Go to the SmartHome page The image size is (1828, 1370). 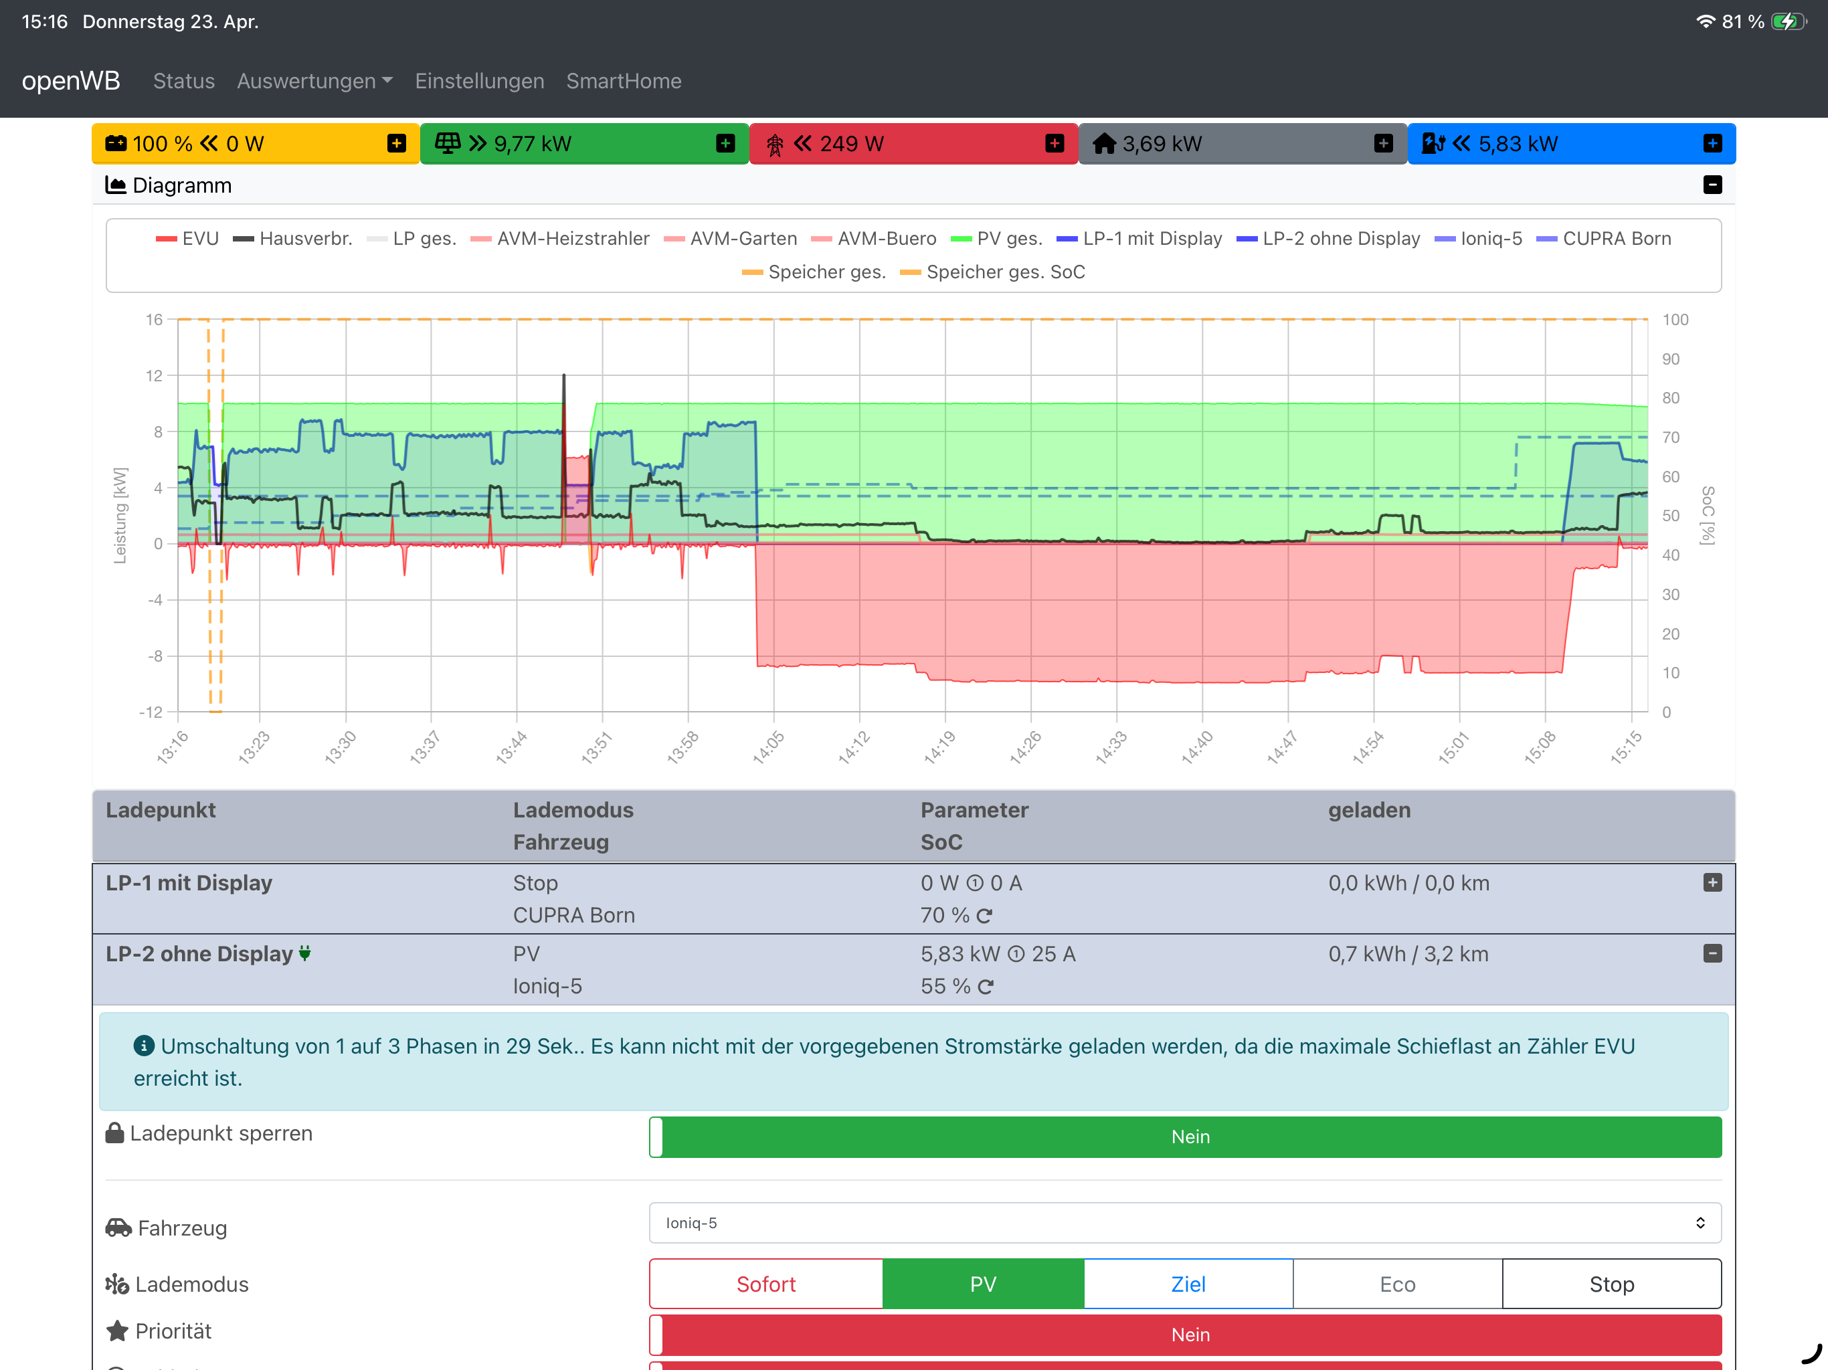[x=623, y=81]
